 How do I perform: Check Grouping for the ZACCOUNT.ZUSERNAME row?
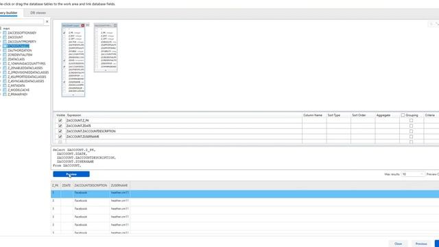coord(412,137)
